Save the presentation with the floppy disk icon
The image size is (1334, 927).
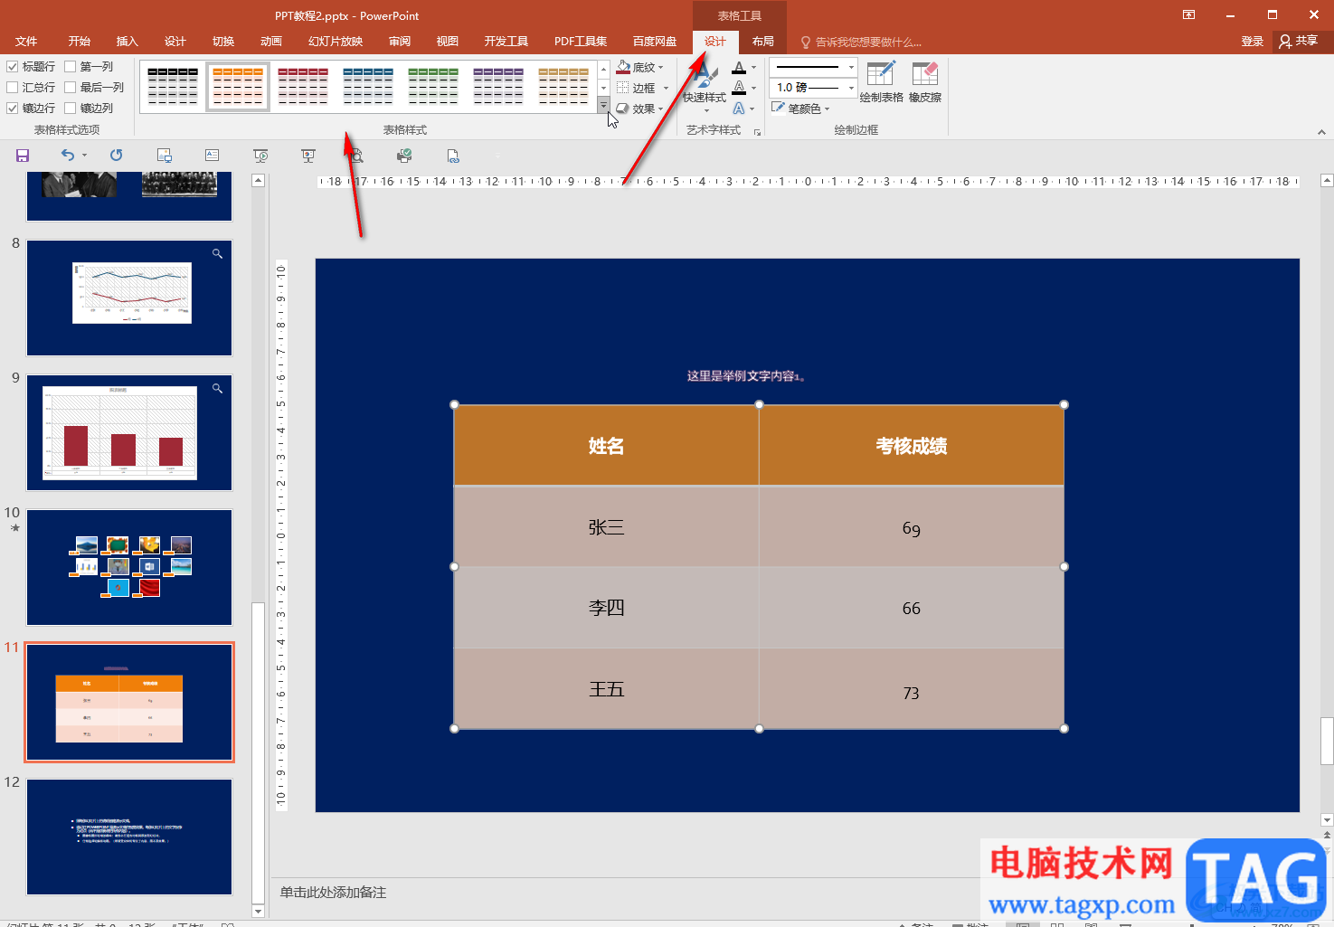(x=23, y=156)
